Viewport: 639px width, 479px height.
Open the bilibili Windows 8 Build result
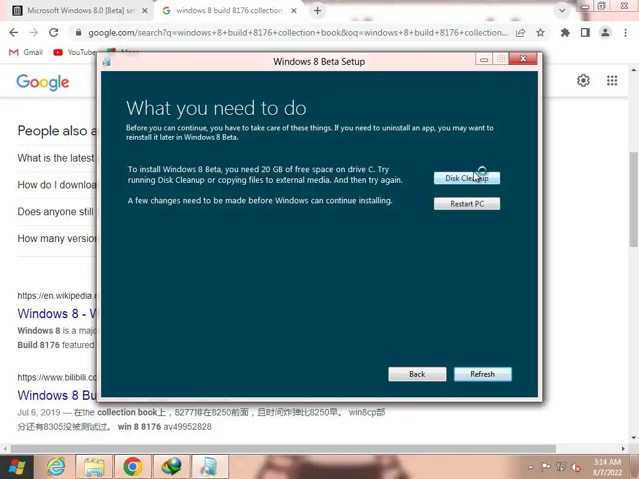(57, 395)
